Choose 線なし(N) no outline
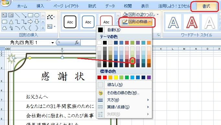The height and width of the screenshot is (125, 221). (x=124, y=85)
